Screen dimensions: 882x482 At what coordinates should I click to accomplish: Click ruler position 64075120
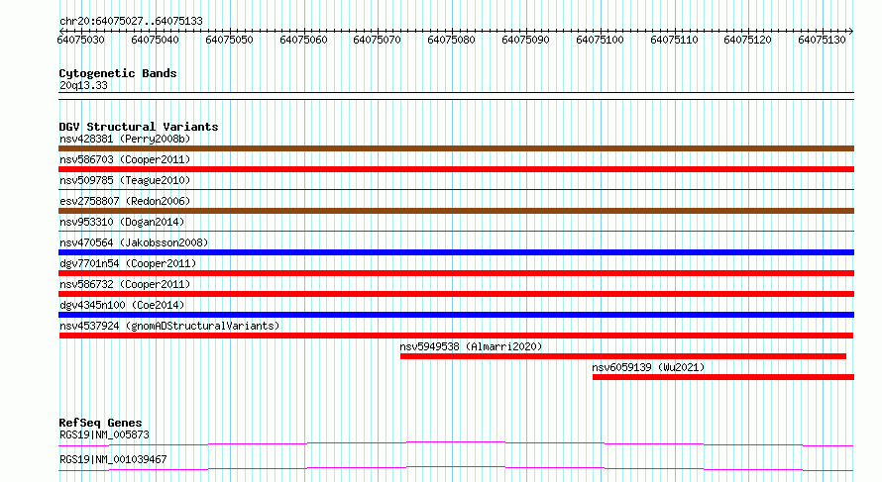pos(747,40)
